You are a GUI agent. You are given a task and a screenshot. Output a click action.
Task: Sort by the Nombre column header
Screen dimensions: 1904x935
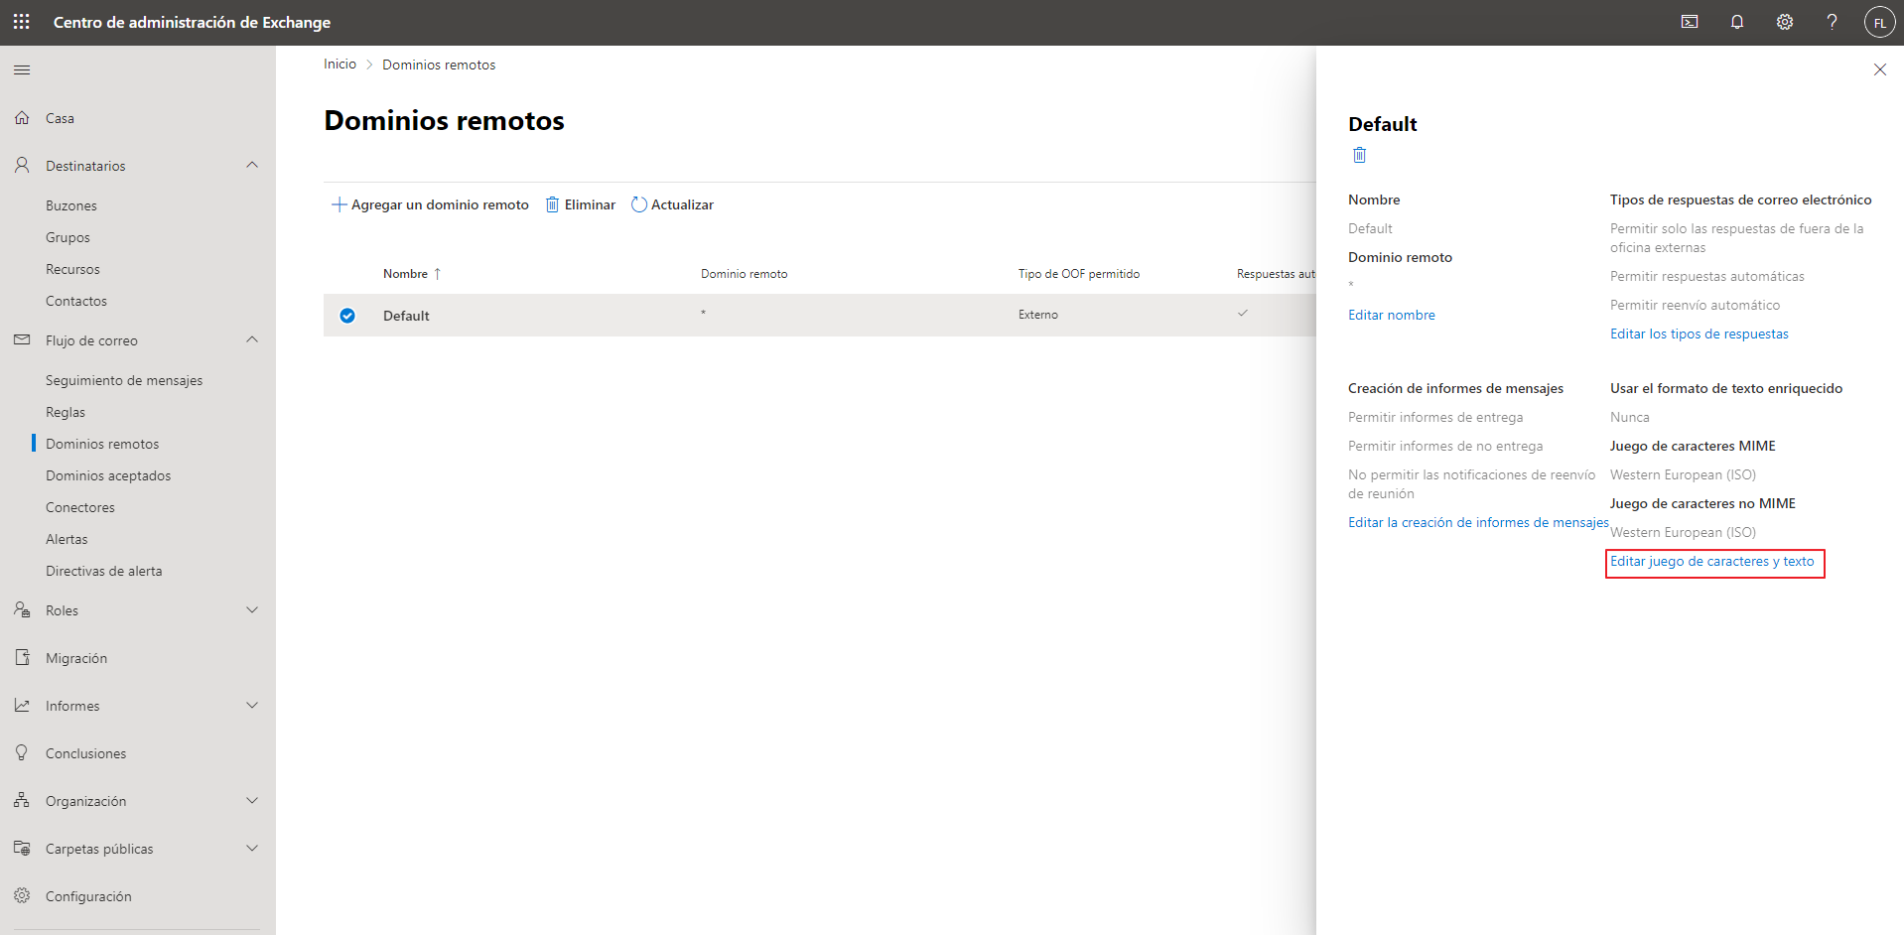[x=406, y=274]
